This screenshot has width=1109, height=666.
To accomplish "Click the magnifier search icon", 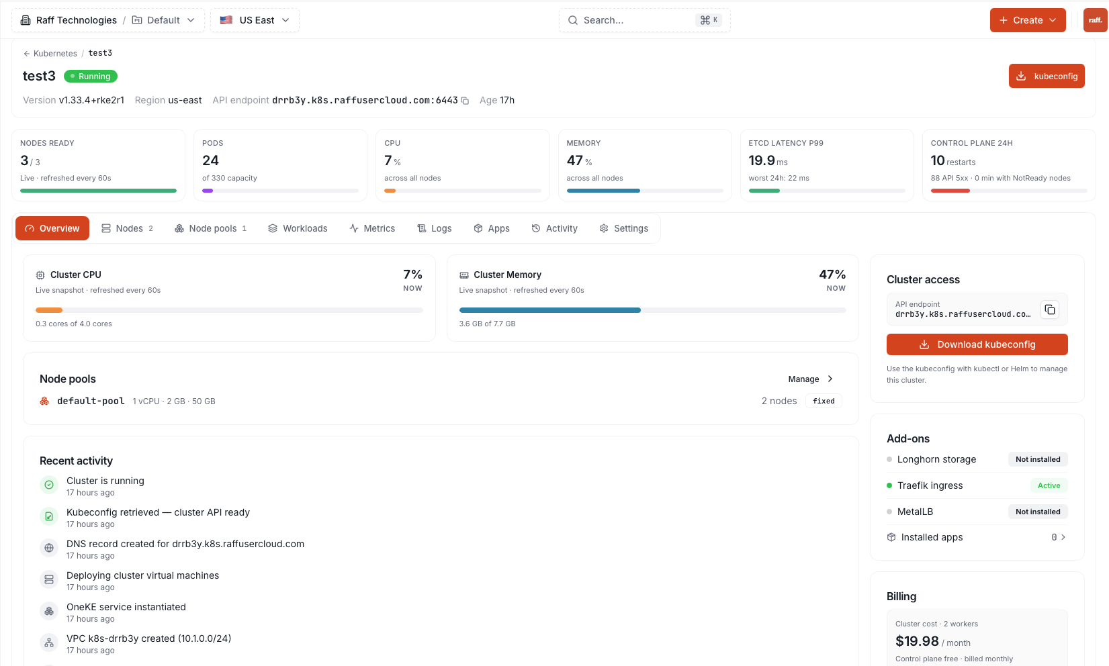I will point(573,20).
